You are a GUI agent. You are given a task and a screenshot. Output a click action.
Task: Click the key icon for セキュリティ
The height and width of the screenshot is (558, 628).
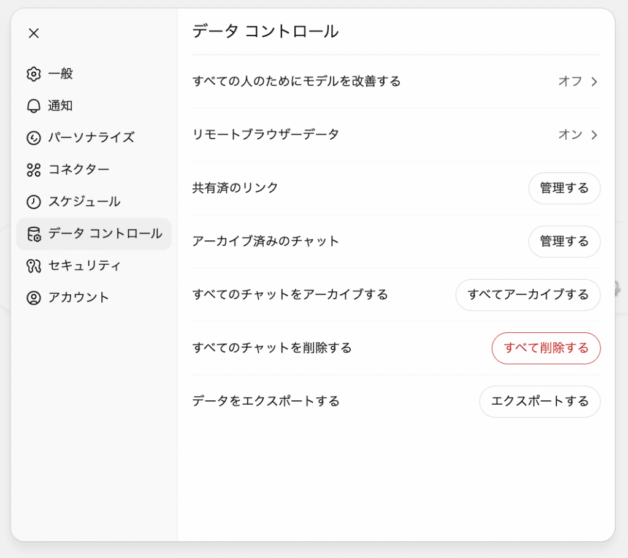(34, 266)
